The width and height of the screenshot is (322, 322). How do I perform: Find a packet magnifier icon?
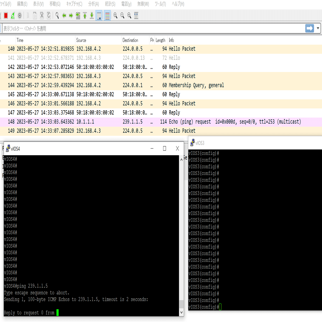(57, 15)
